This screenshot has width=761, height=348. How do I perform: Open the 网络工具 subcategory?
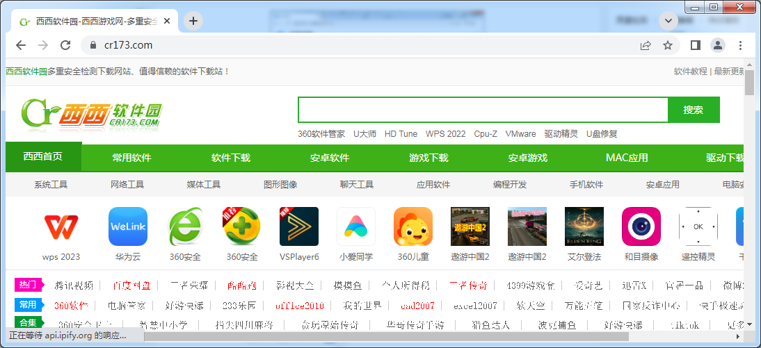click(x=127, y=185)
